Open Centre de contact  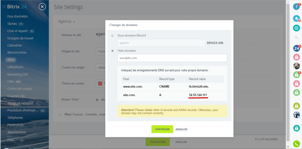coord(20,89)
